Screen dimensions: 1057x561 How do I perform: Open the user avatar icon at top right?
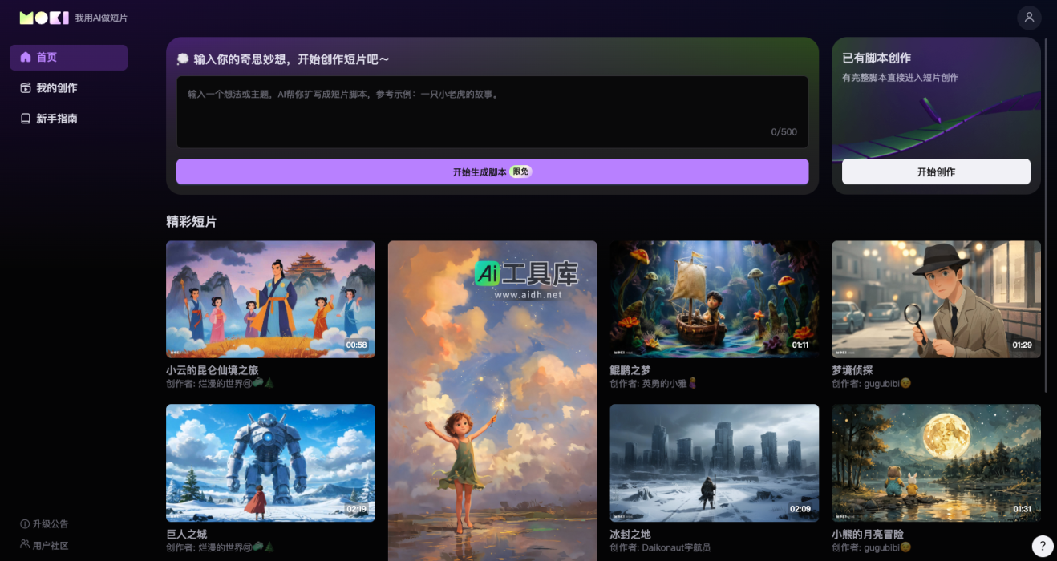[x=1029, y=18]
